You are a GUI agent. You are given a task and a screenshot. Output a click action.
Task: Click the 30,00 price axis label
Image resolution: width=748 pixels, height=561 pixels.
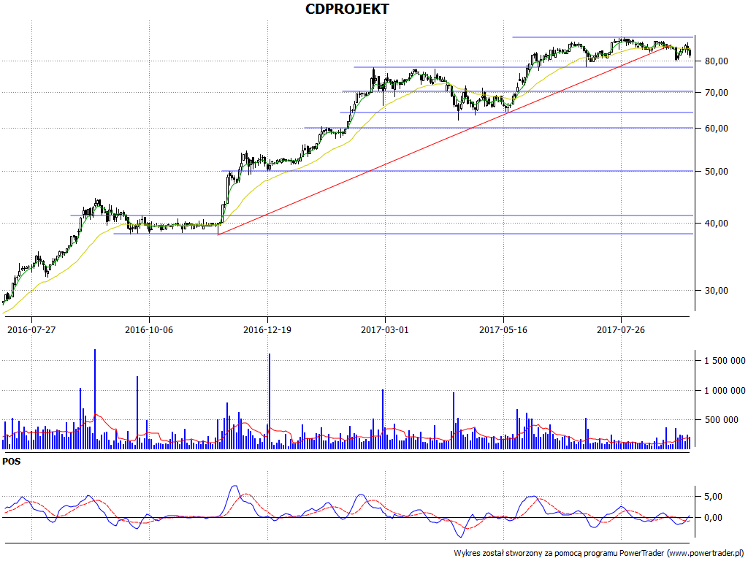point(716,291)
